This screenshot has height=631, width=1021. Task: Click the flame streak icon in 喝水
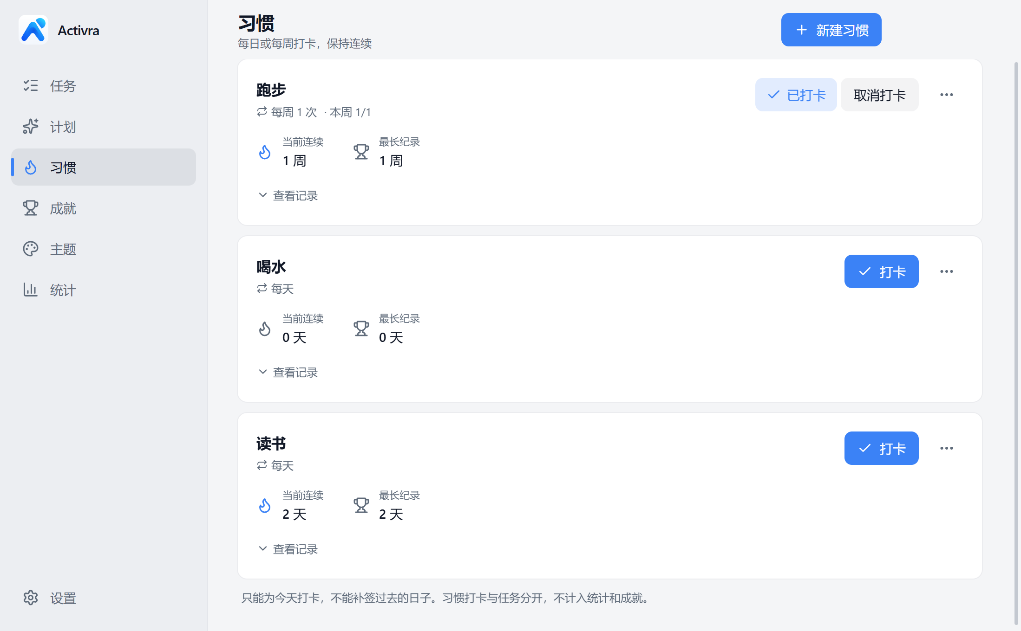tap(265, 328)
